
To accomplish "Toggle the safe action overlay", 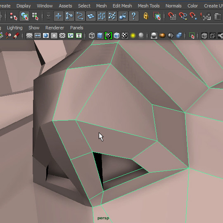I will (x=71, y=36).
